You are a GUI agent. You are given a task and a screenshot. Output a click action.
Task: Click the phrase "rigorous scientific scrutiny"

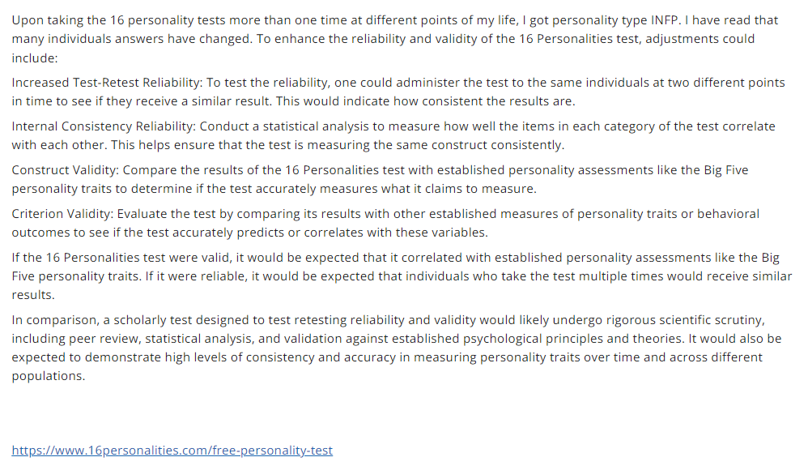coord(686,320)
